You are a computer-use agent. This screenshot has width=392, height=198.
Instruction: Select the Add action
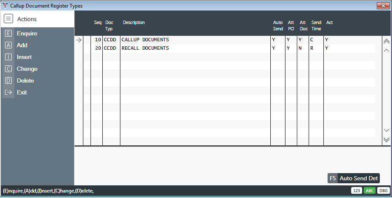(x=22, y=45)
